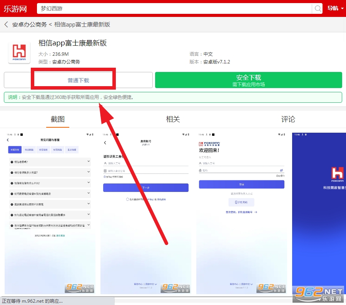Click the Foxconn app icon beside the title
346x305 pixels.
coord(19,53)
